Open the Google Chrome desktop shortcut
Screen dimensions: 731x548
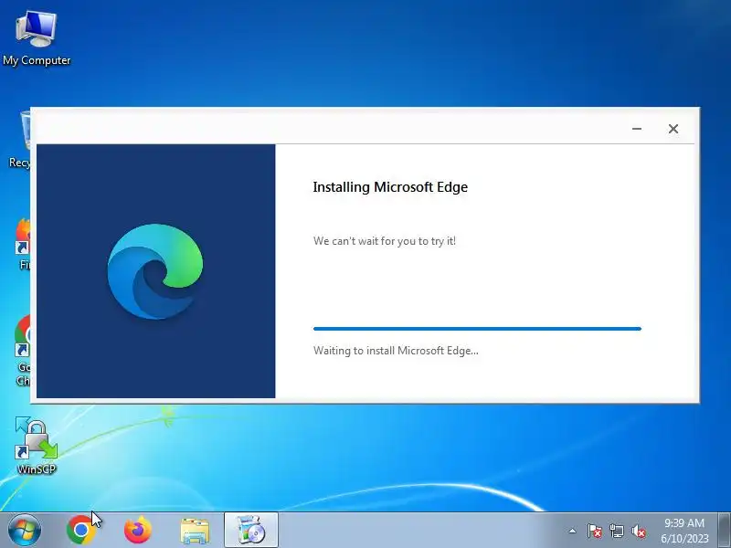(22, 351)
